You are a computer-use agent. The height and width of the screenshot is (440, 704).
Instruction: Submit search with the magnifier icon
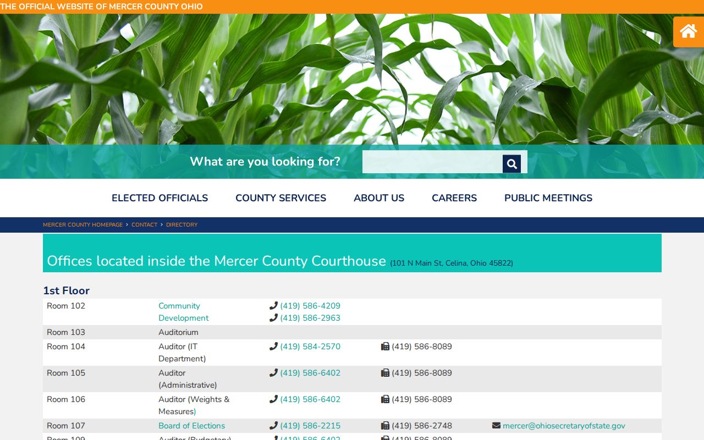[x=512, y=163]
